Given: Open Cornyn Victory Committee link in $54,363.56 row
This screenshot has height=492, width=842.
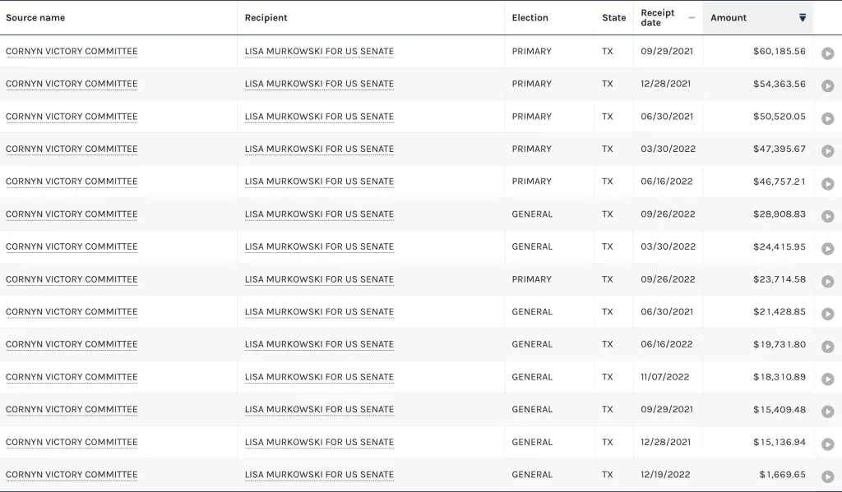Looking at the screenshot, I should pos(72,84).
